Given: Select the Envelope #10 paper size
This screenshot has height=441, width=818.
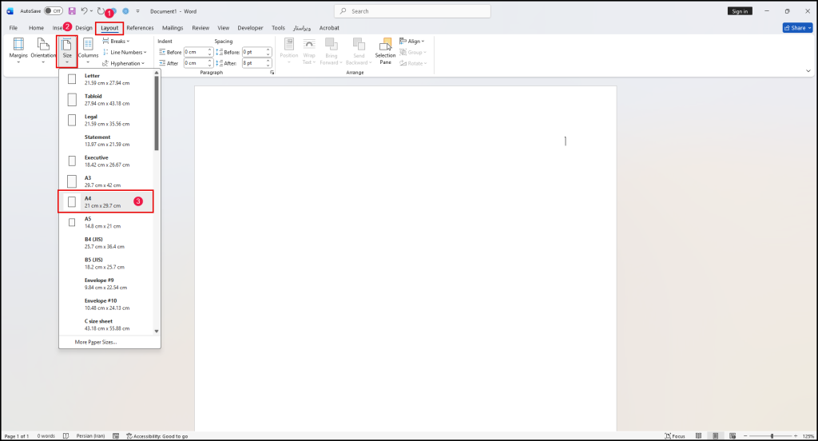Looking at the screenshot, I should coord(106,304).
